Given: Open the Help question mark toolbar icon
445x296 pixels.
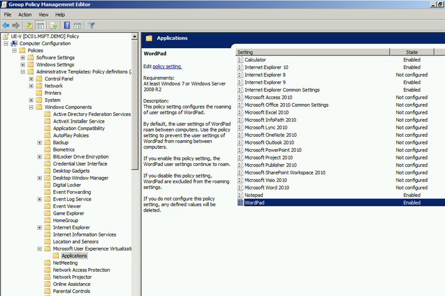Looking at the screenshot, I should (x=67, y=26).
